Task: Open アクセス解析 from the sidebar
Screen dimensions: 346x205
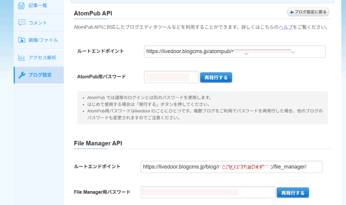Action: coord(42,57)
